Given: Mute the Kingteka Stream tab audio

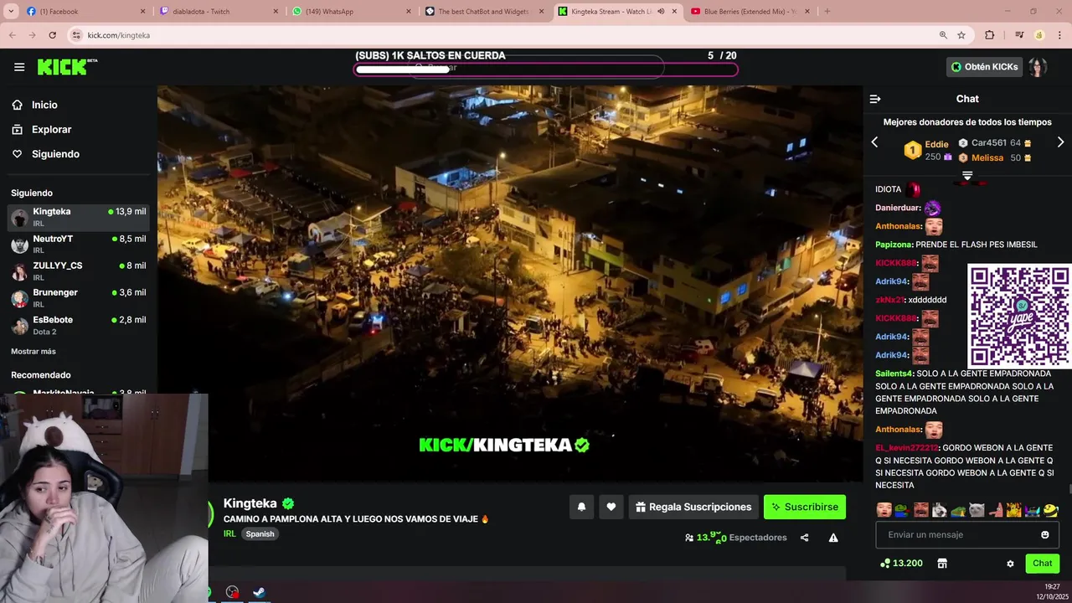Looking at the screenshot, I should (x=661, y=11).
